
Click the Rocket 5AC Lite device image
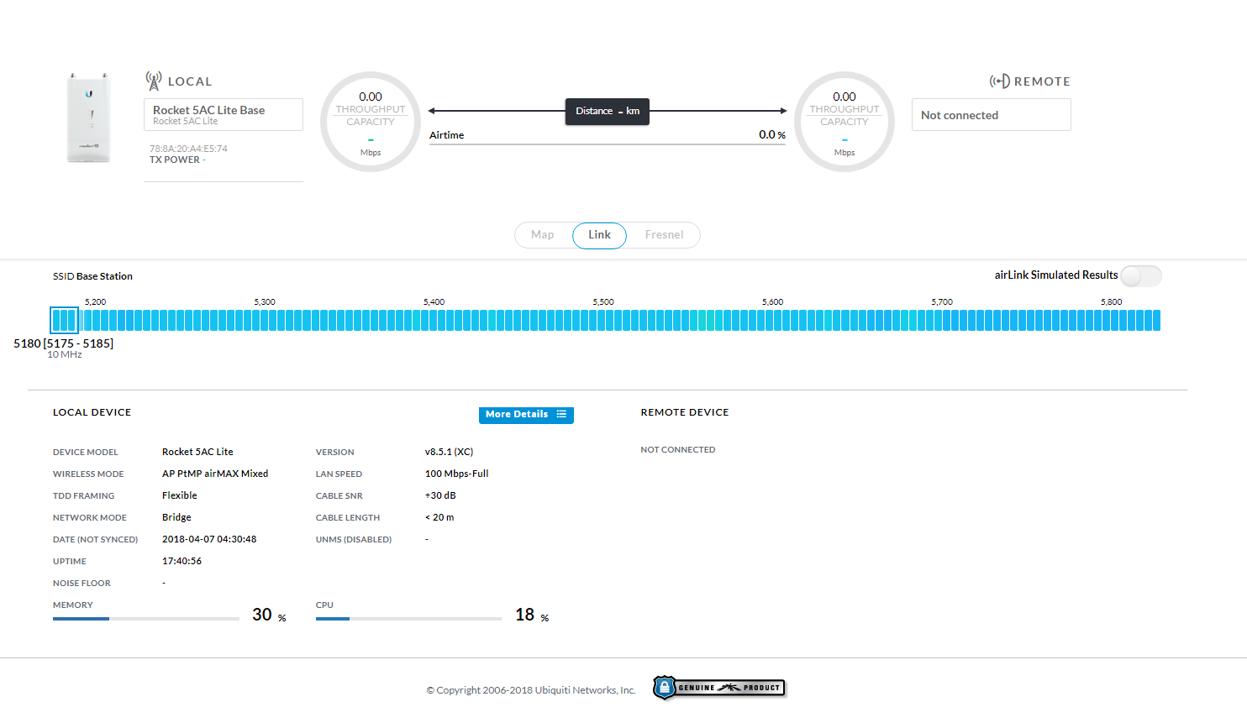pyautogui.click(x=88, y=117)
